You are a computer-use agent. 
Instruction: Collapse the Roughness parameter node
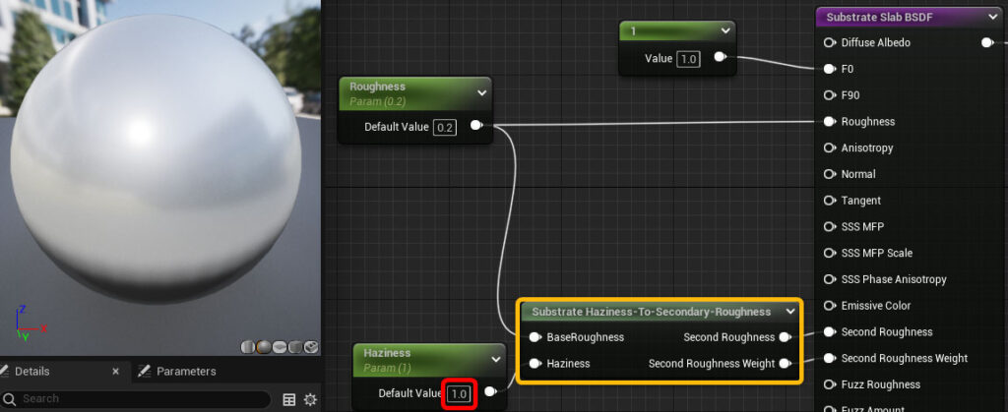pyautogui.click(x=481, y=93)
